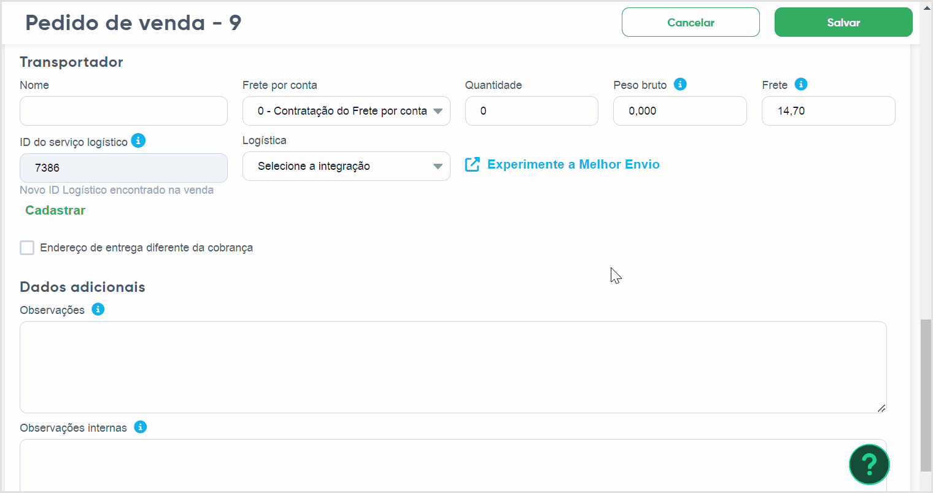Click the Peso bruto field showing 0,000
This screenshot has width=933, height=493.
click(x=680, y=111)
